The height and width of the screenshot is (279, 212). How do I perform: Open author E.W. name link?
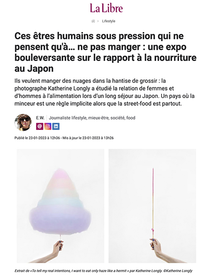tap(40, 118)
